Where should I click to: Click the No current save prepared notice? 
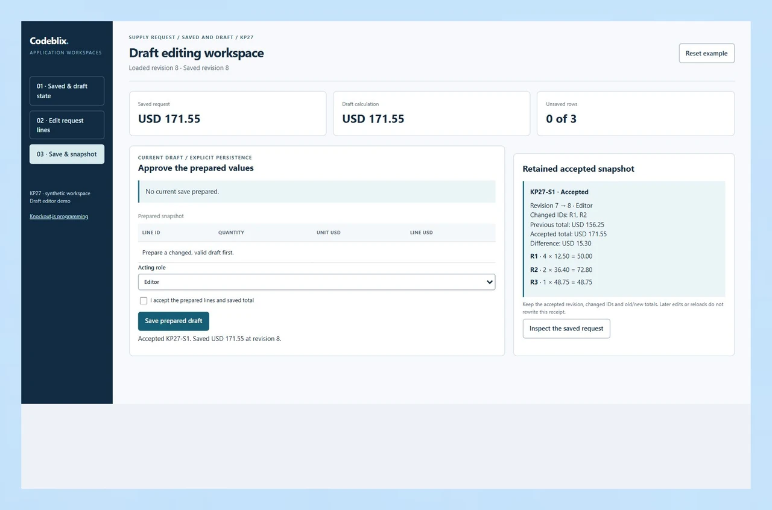(x=317, y=192)
